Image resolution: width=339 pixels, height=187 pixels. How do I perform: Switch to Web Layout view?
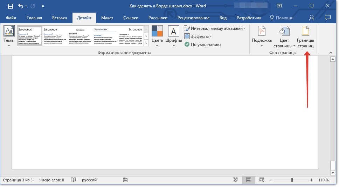[262, 180]
